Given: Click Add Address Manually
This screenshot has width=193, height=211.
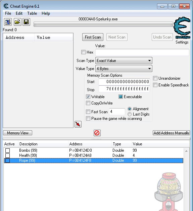Looking at the screenshot, I should click(171, 133).
